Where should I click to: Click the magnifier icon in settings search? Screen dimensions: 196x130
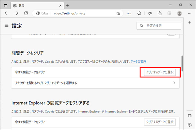click(141, 26)
